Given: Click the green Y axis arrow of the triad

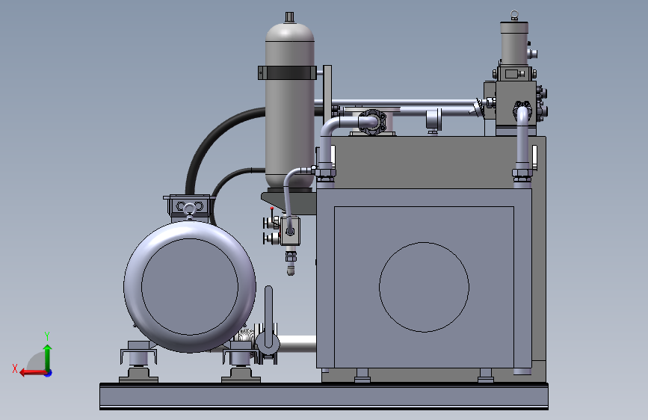Looking at the screenshot, I should point(48,357).
